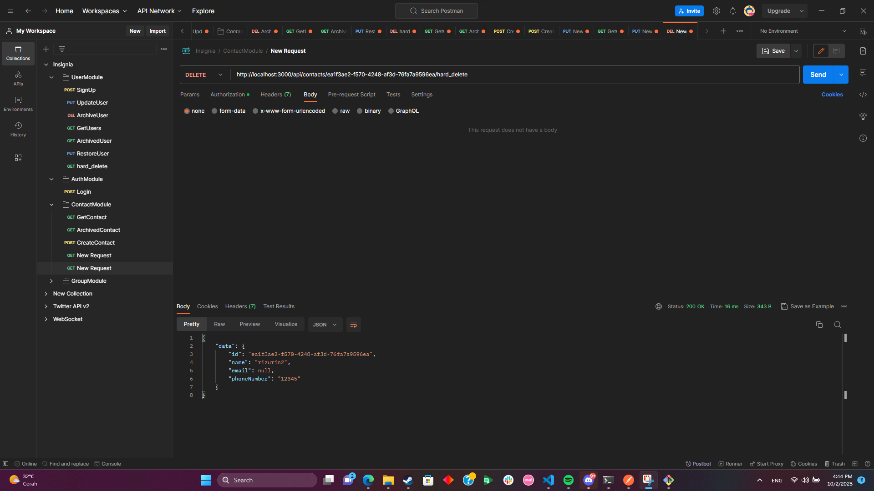Select the Collections sidebar icon

tap(18, 53)
